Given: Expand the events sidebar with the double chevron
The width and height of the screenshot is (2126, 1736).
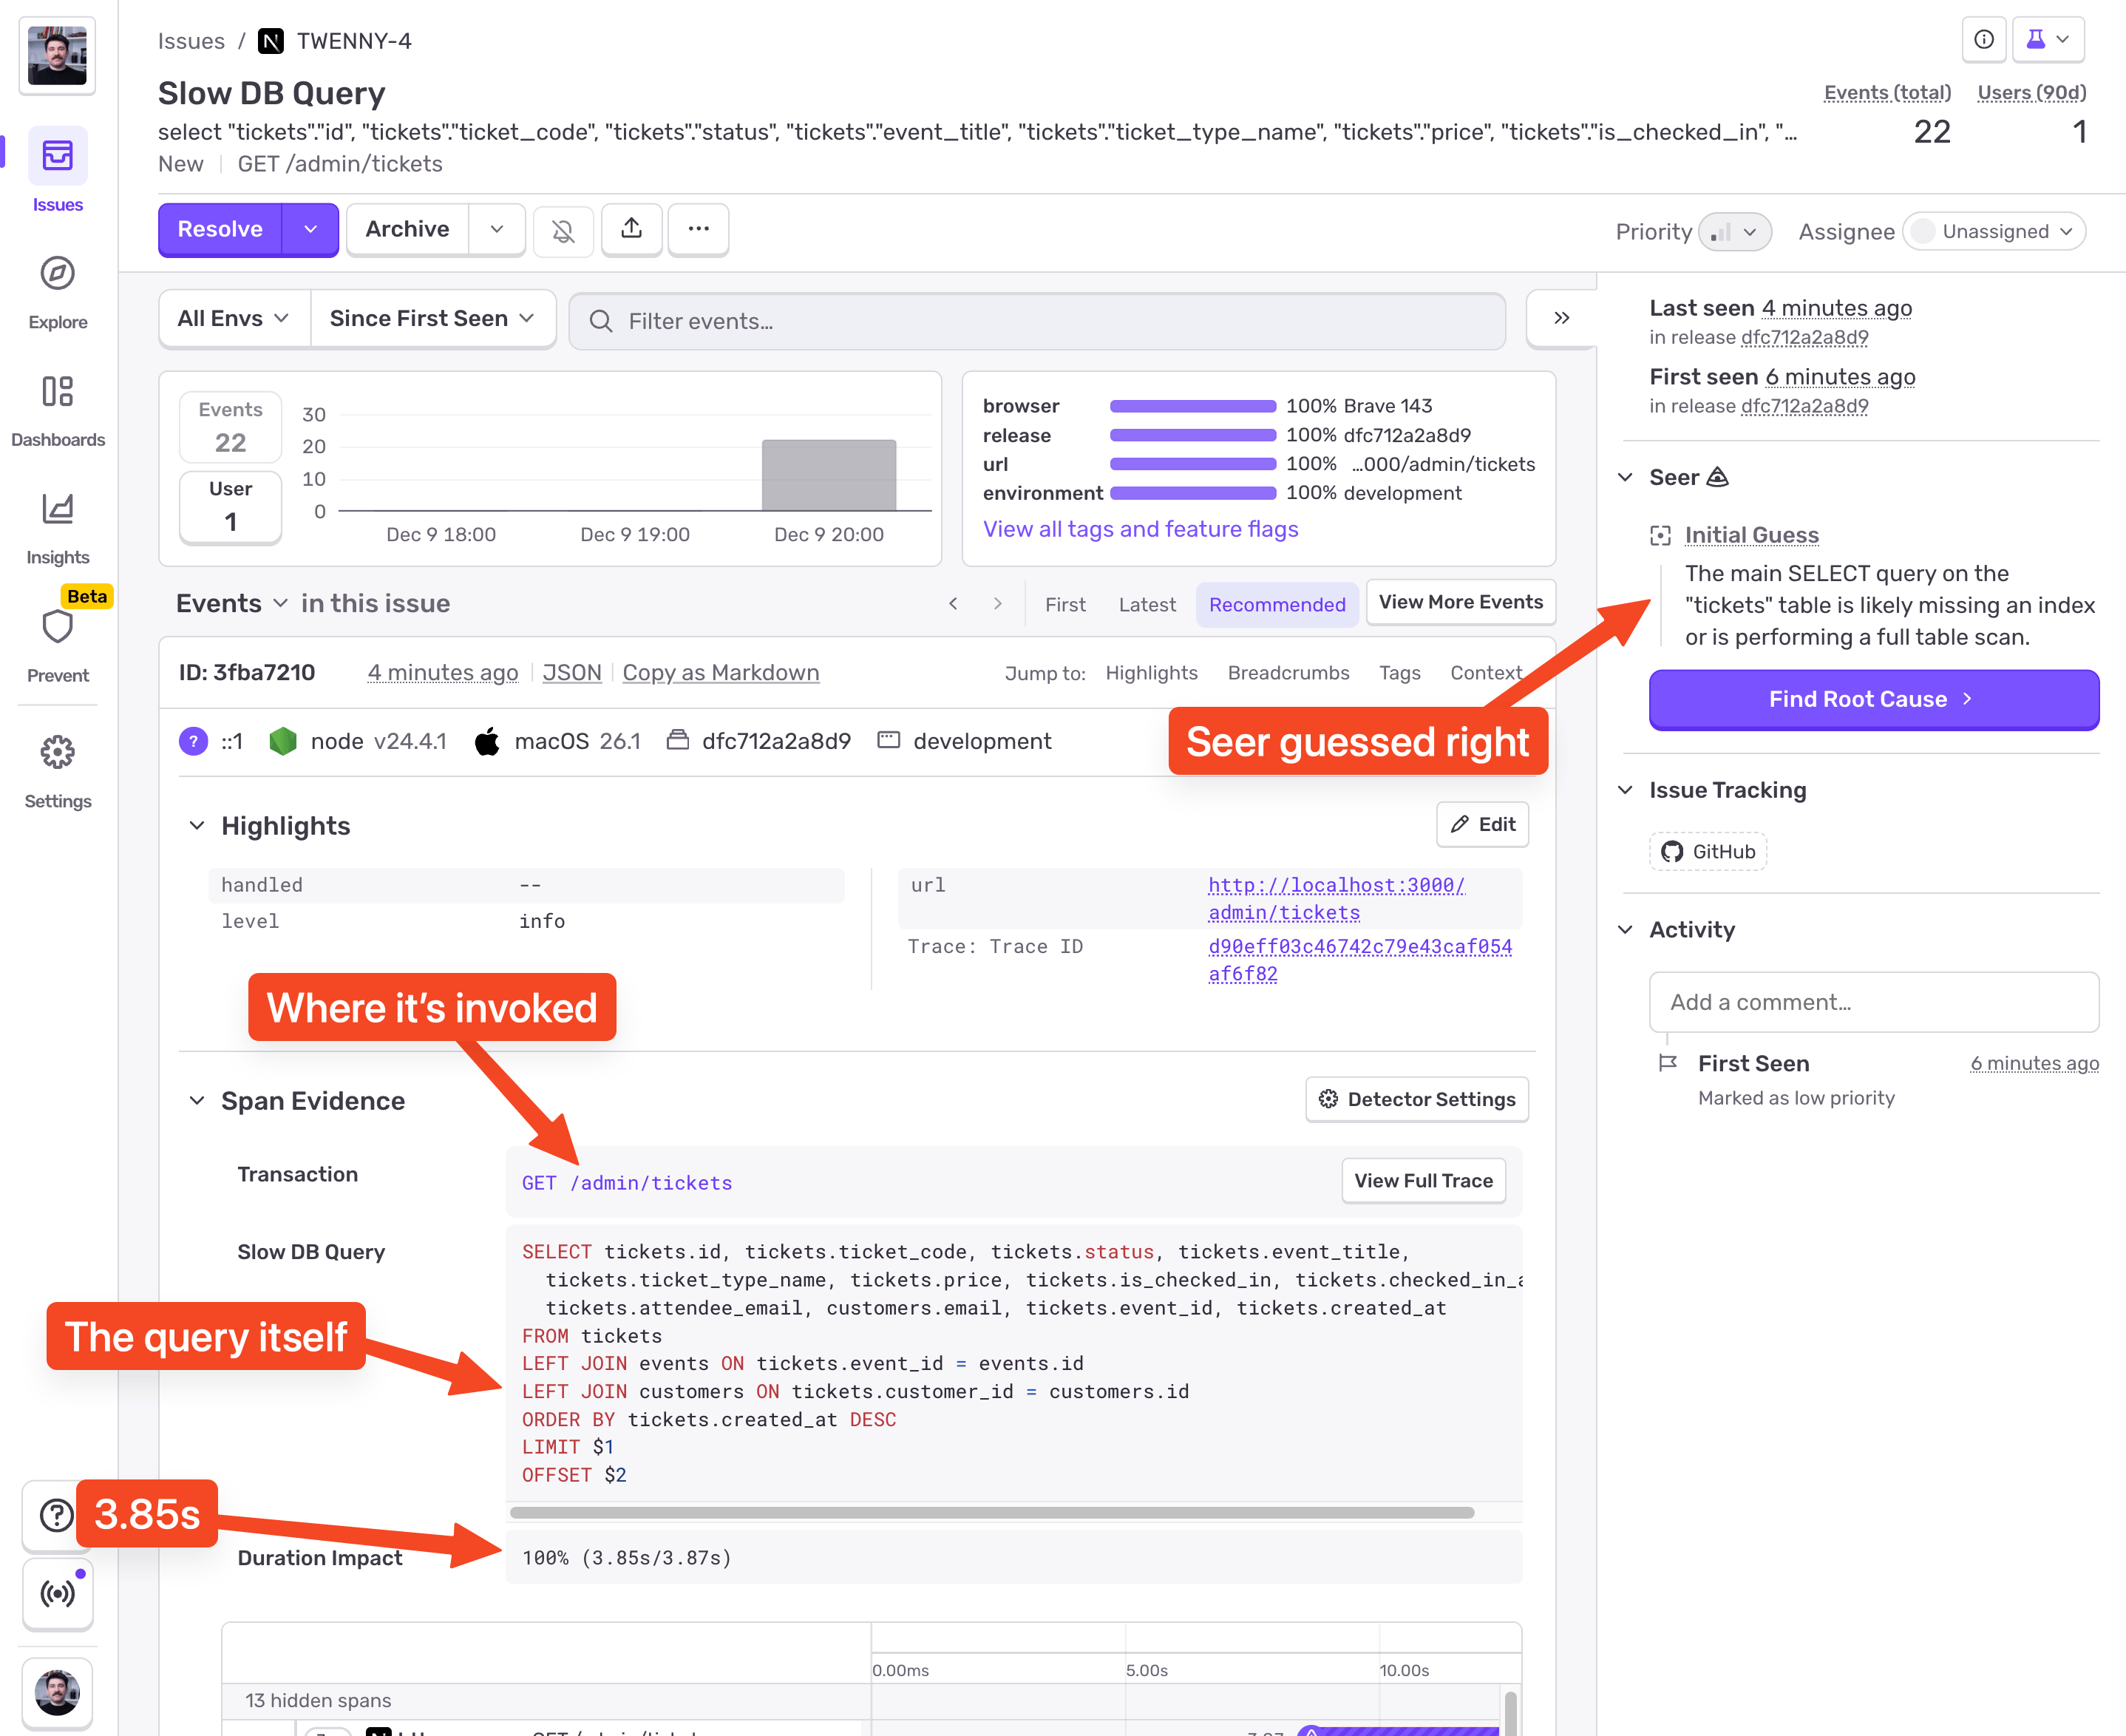Looking at the screenshot, I should pos(1560,318).
